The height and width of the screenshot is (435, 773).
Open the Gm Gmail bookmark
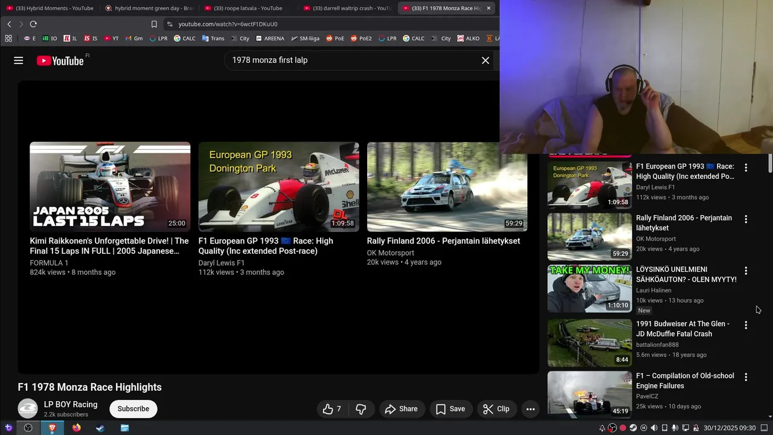coord(134,38)
